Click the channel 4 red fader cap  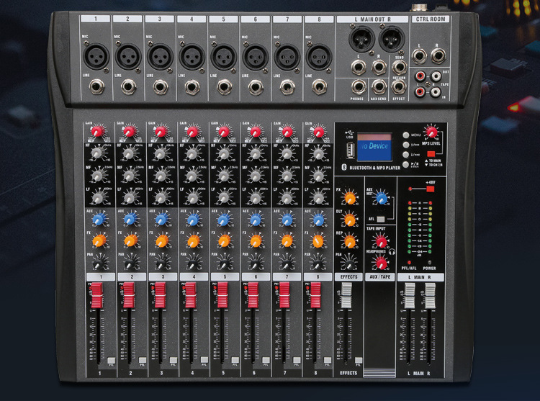[x=191, y=295]
